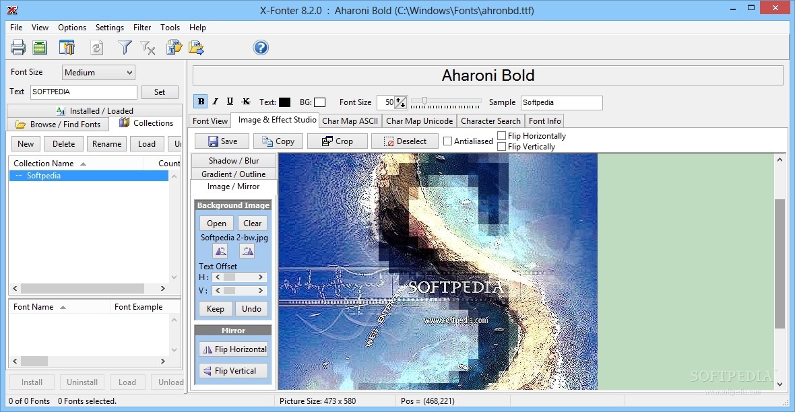The height and width of the screenshot is (412, 795).
Task: Open the File menu
Action: pyautogui.click(x=16, y=28)
